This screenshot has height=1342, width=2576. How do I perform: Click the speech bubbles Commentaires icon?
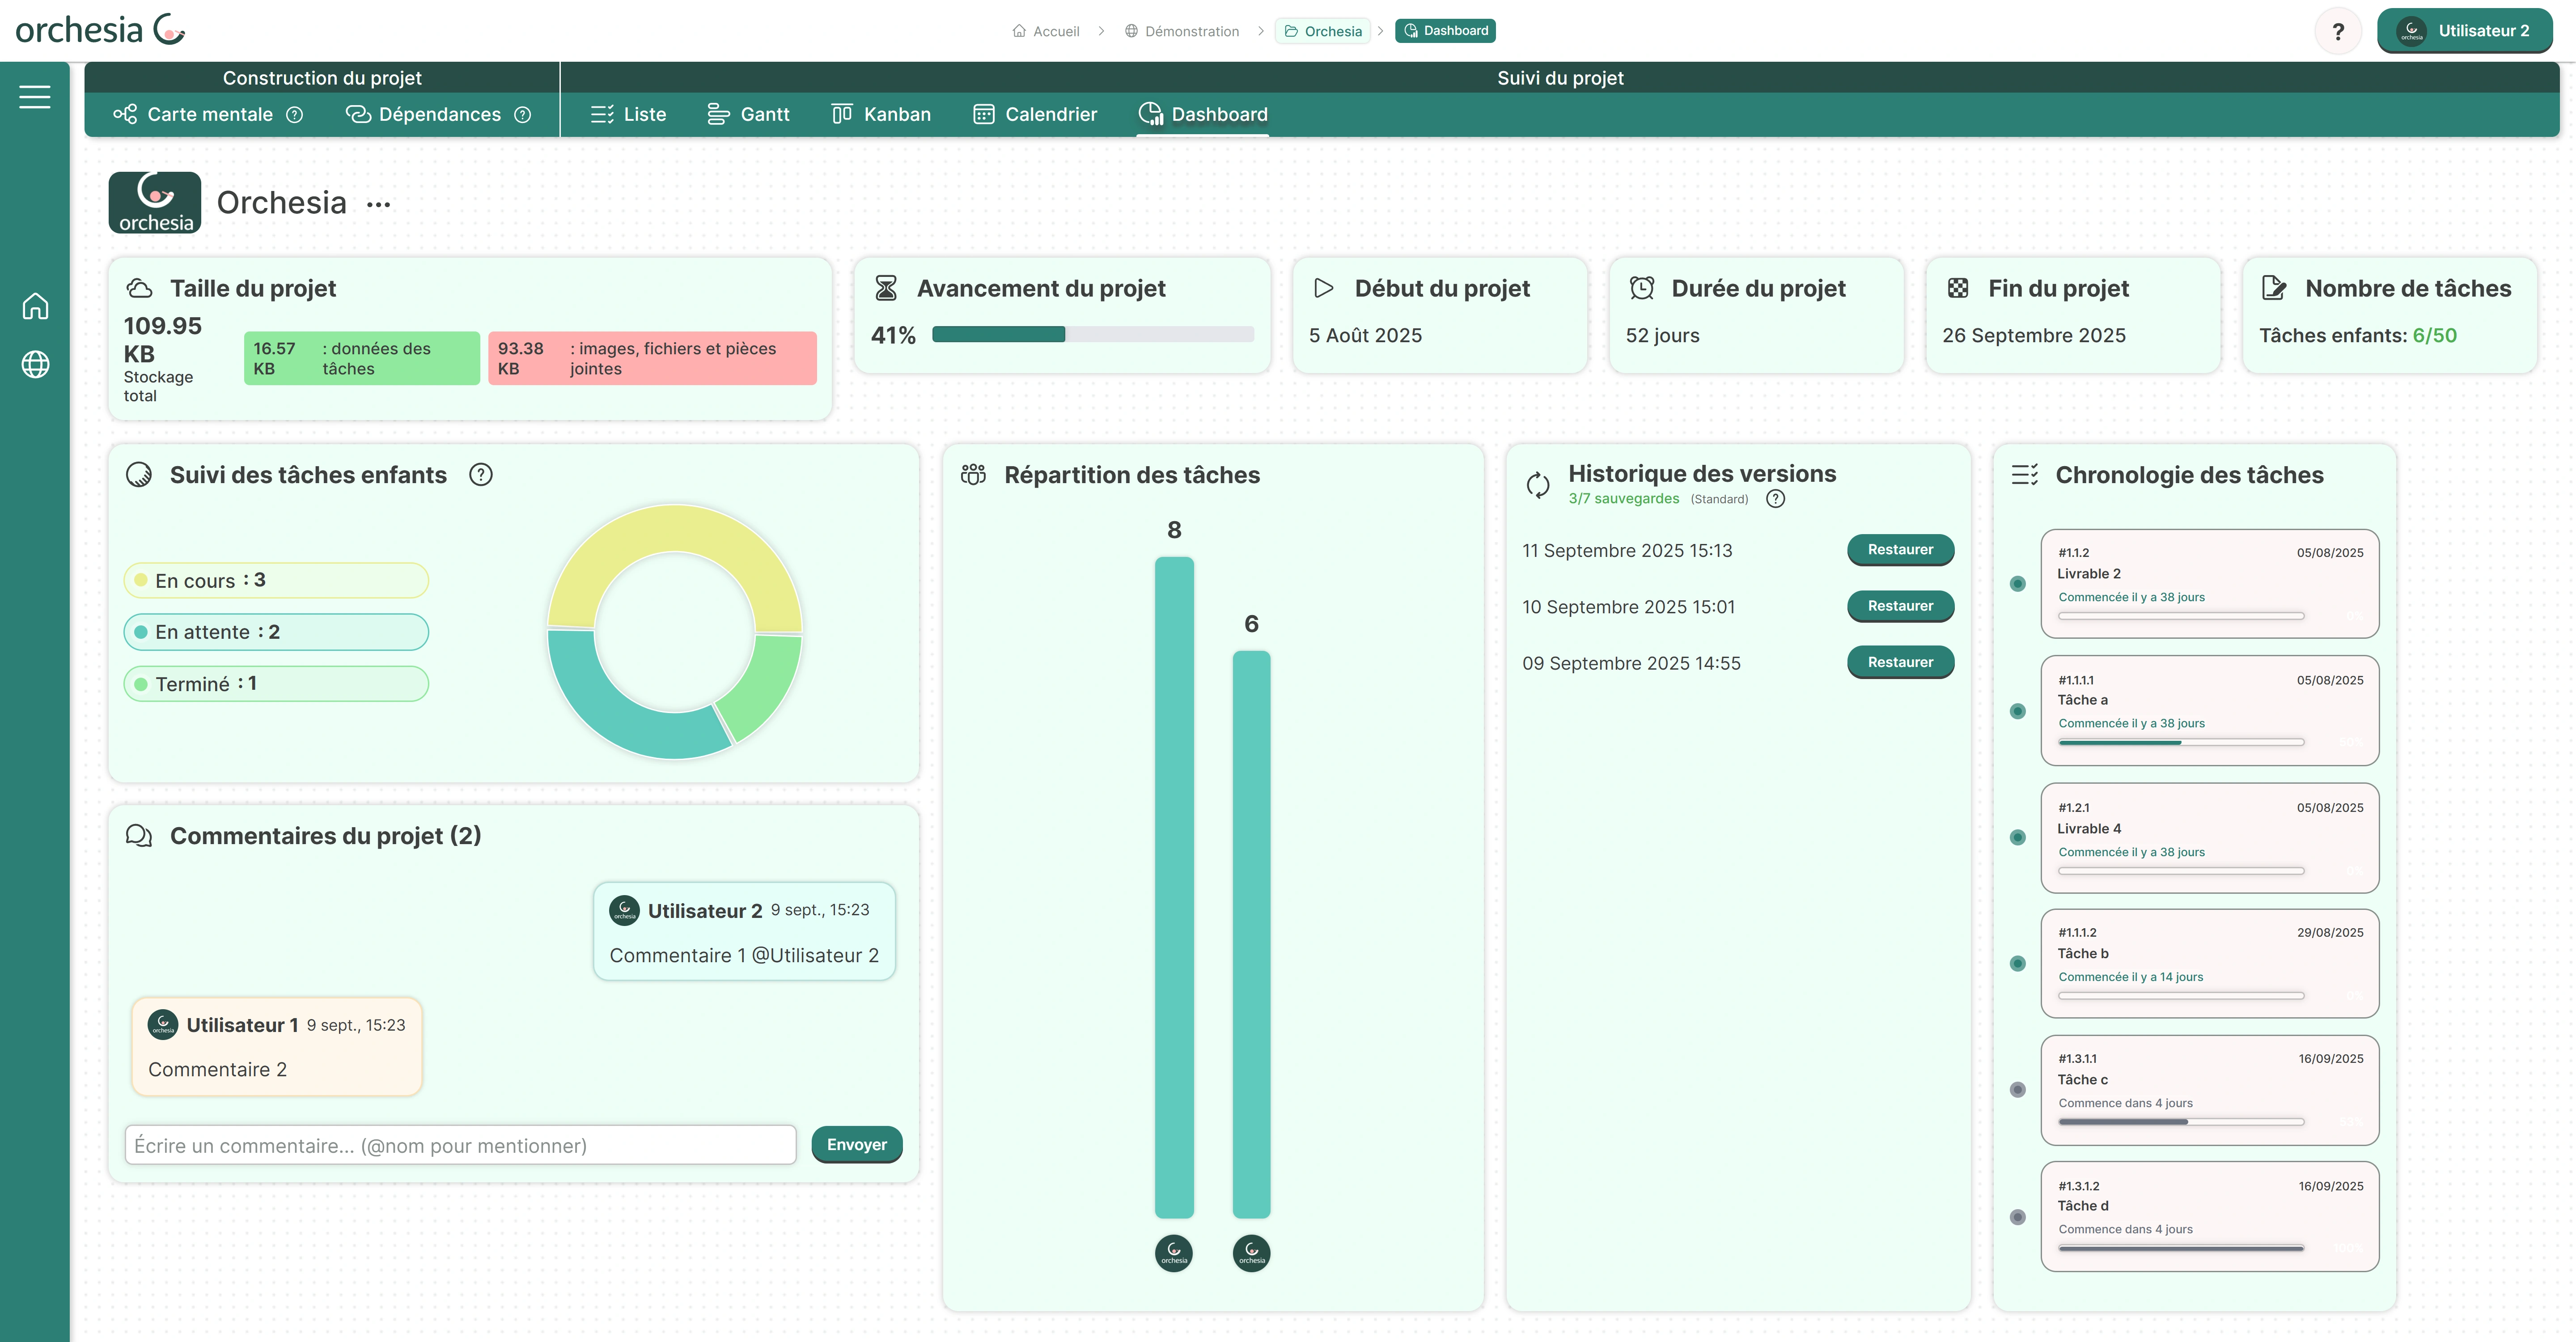pos(139,835)
